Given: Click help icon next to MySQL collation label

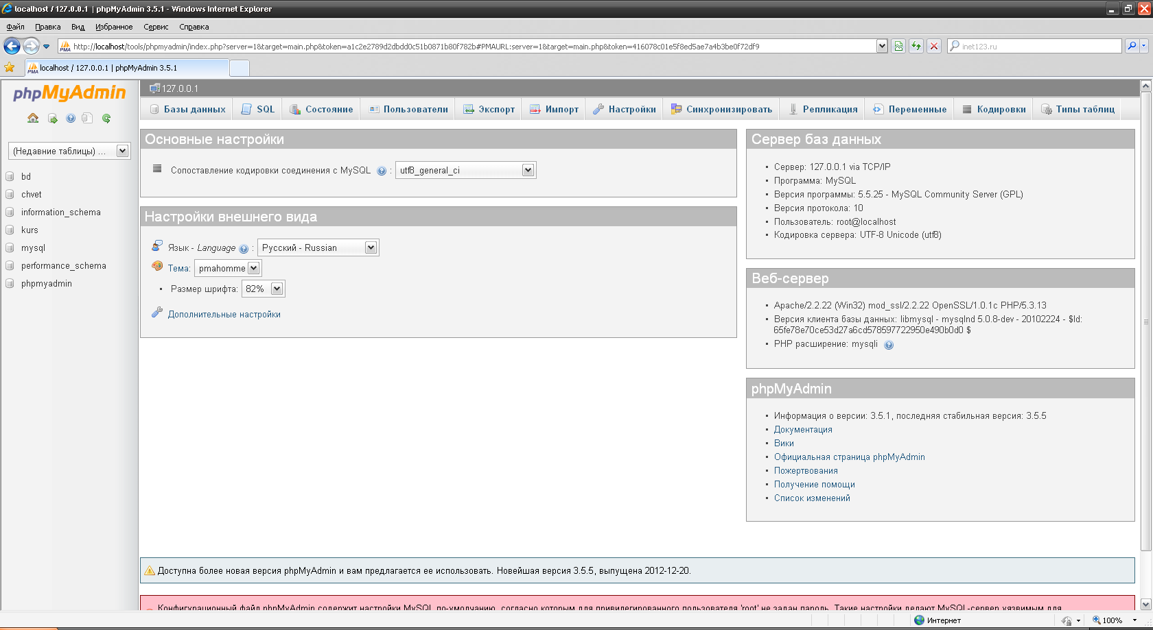Looking at the screenshot, I should (382, 171).
